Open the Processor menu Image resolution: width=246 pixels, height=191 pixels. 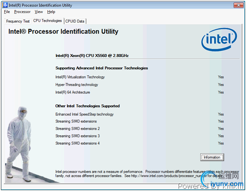pyautogui.click(x=22, y=12)
